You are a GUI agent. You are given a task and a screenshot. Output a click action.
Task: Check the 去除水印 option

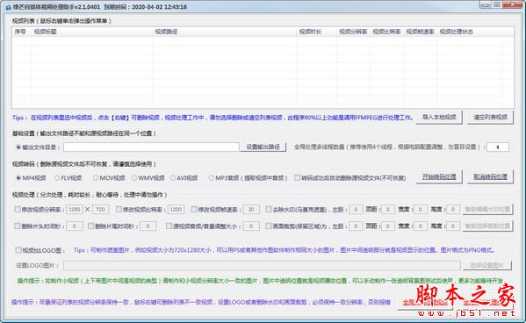[x=269, y=209]
